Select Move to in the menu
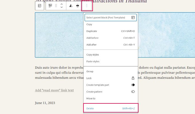Screen dimensions: 195x114 (x=111, y=99)
